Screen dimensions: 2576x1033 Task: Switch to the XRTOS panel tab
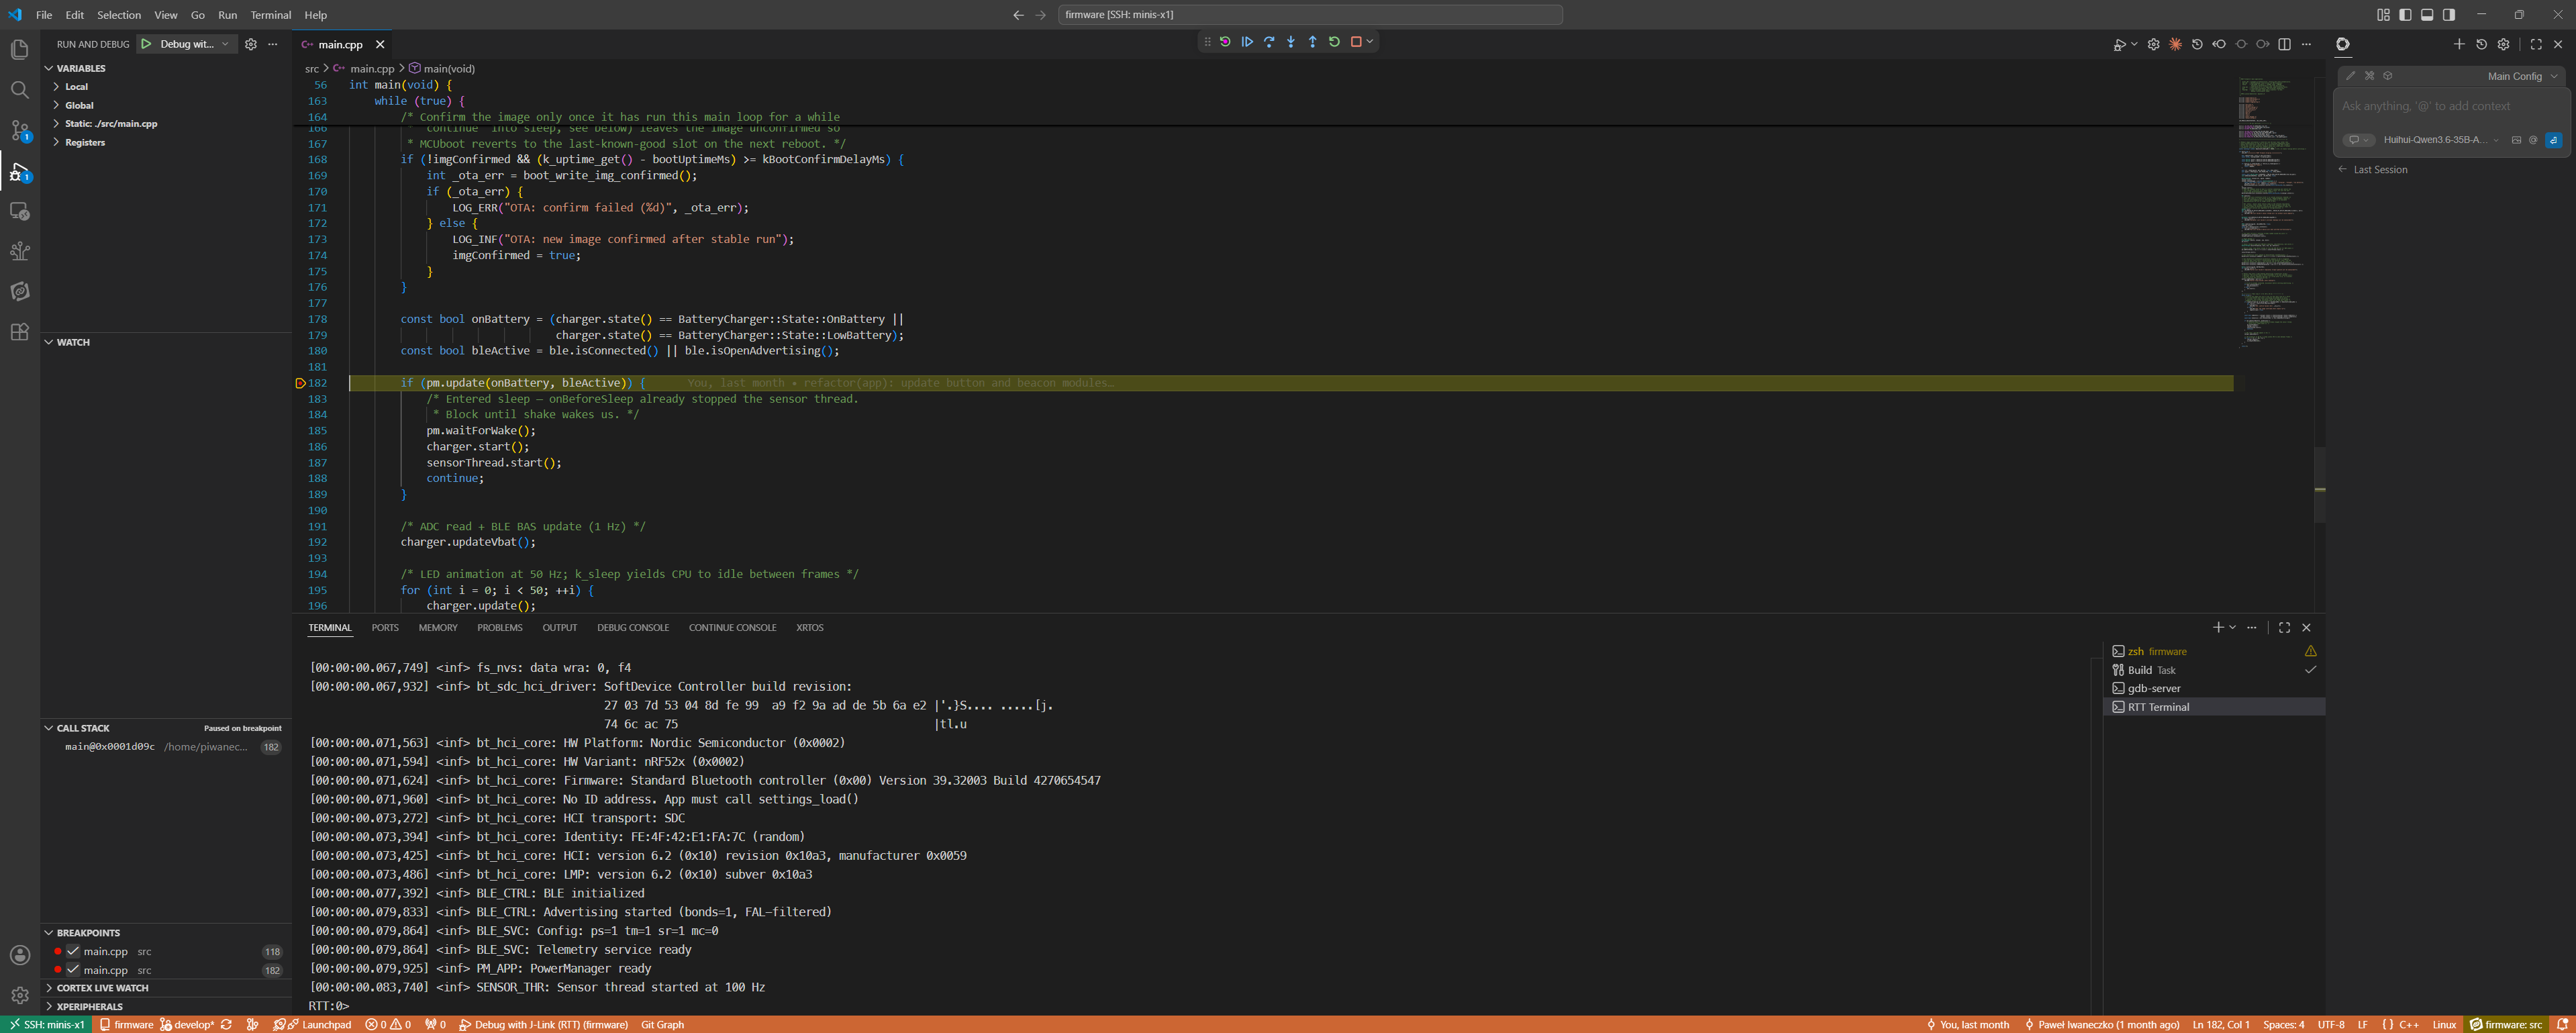pos(810,628)
